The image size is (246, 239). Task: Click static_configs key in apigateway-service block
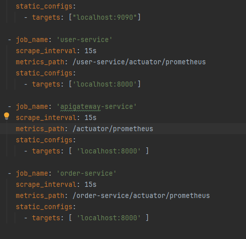(44, 140)
